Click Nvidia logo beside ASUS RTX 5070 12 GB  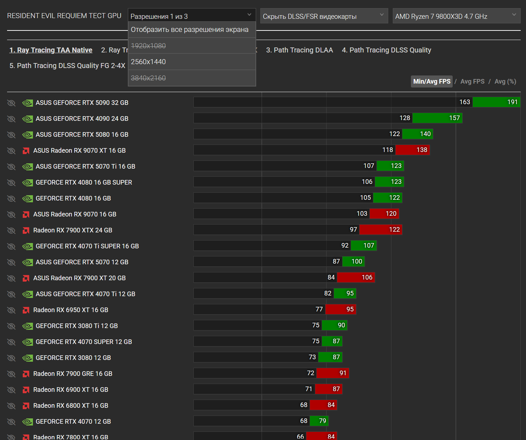[28, 262]
